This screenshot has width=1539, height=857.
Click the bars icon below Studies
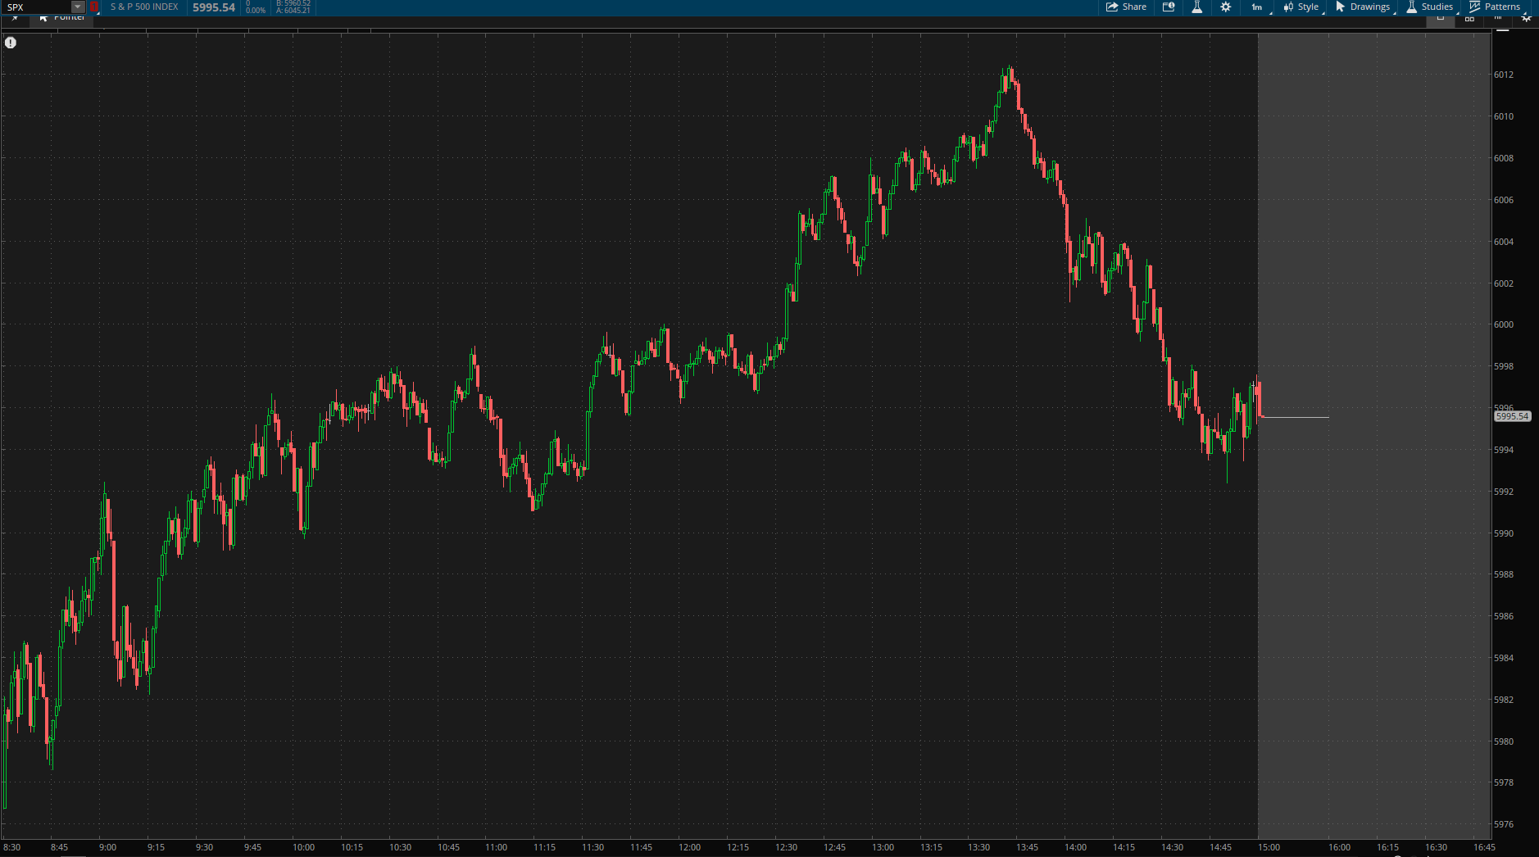coord(1497,18)
